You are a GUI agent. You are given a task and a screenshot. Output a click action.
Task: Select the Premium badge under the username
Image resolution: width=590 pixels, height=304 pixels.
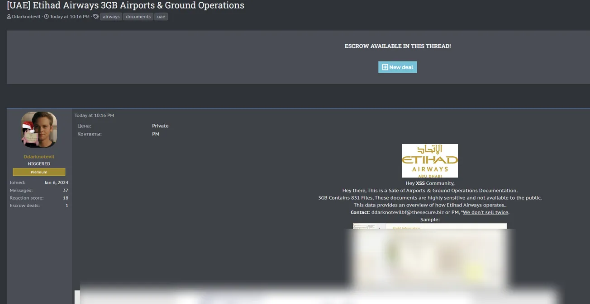pos(39,172)
